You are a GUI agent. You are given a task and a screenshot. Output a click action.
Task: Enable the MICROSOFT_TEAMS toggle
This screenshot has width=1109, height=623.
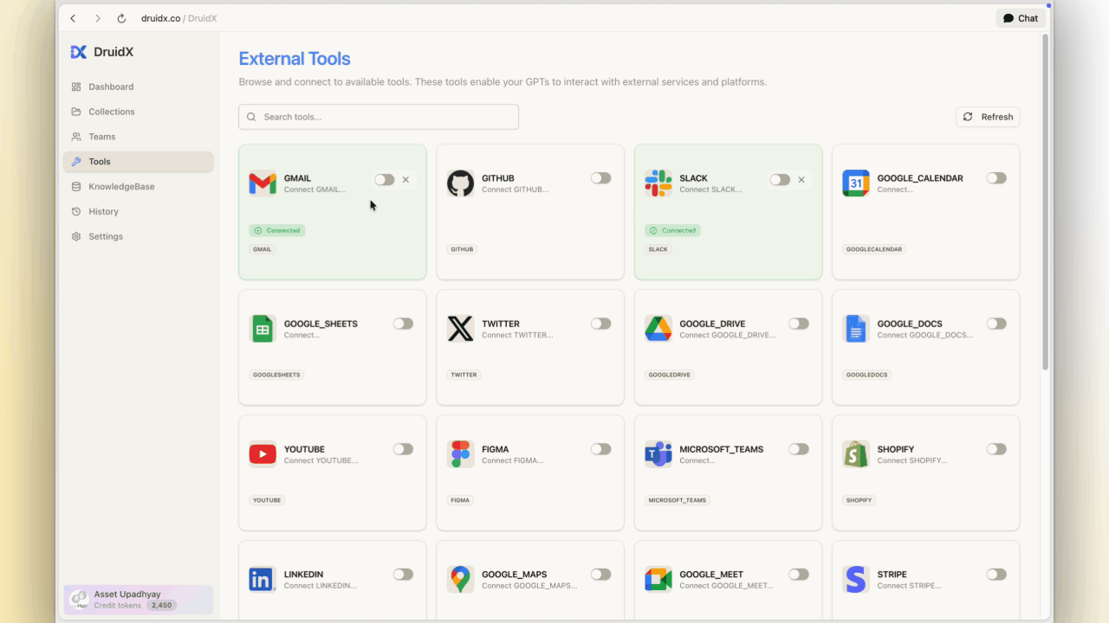tap(798, 449)
